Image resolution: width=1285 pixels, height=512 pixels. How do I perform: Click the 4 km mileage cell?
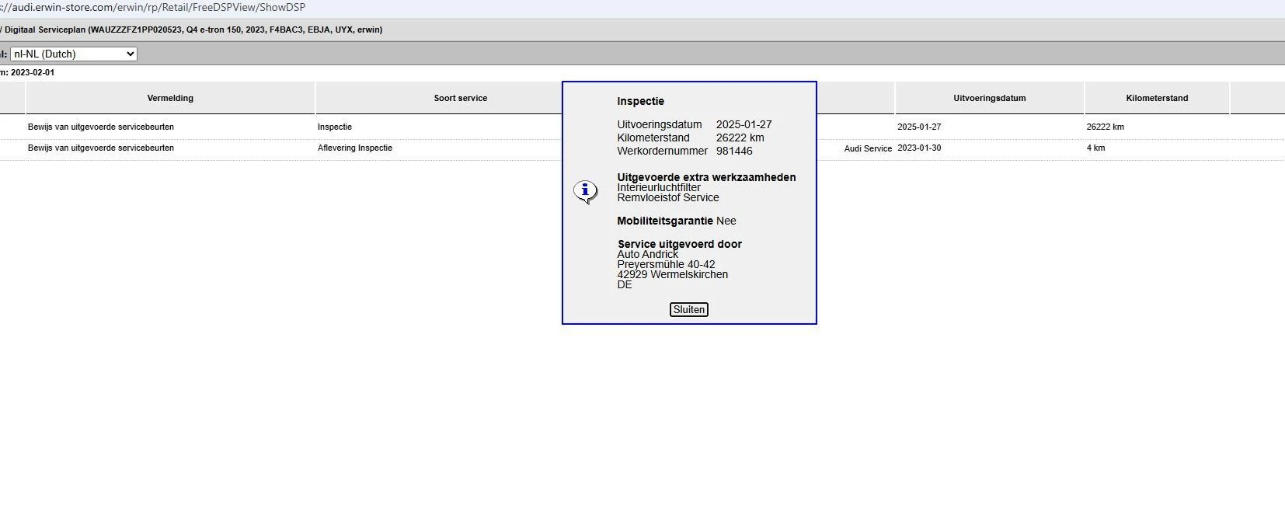pos(1095,148)
